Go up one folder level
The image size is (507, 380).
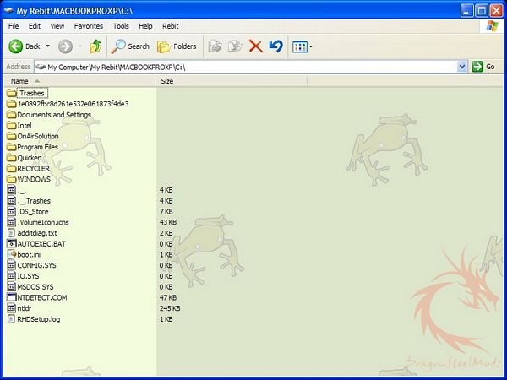pyautogui.click(x=95, y=46)
